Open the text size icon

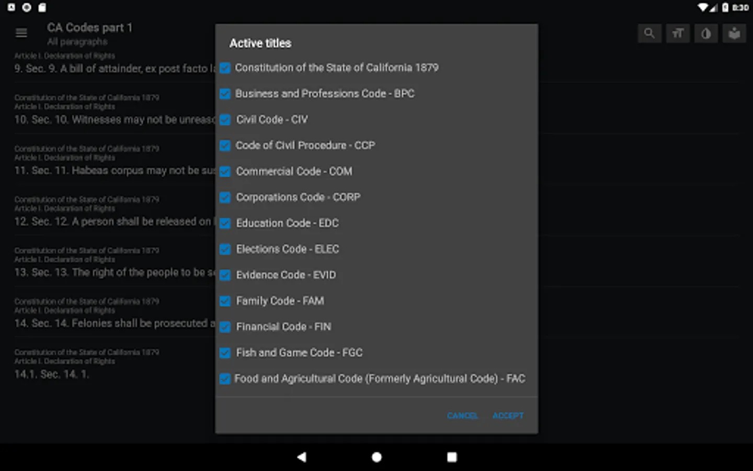(x=678, y=33)
